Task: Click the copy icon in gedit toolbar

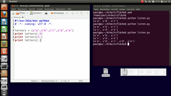Action: click(77, 13)
